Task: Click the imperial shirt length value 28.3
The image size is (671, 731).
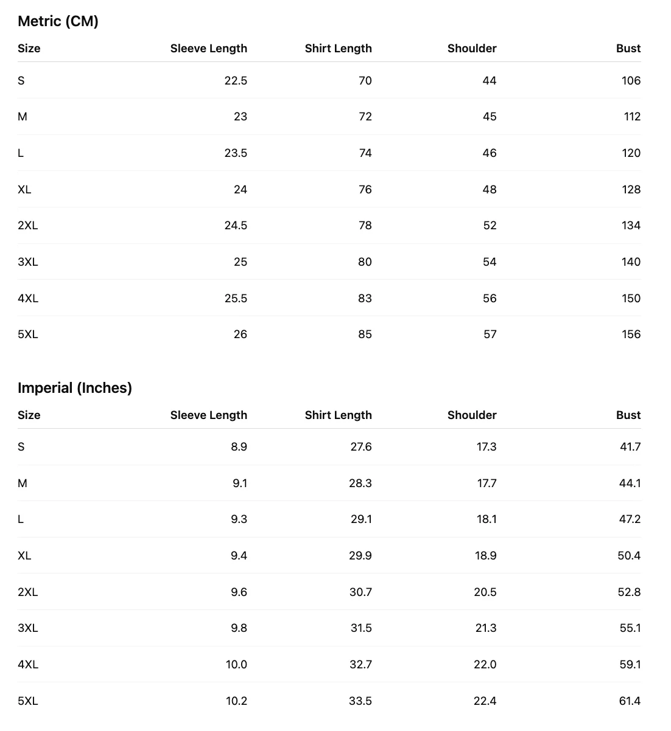Action: [x=361, y=483]
